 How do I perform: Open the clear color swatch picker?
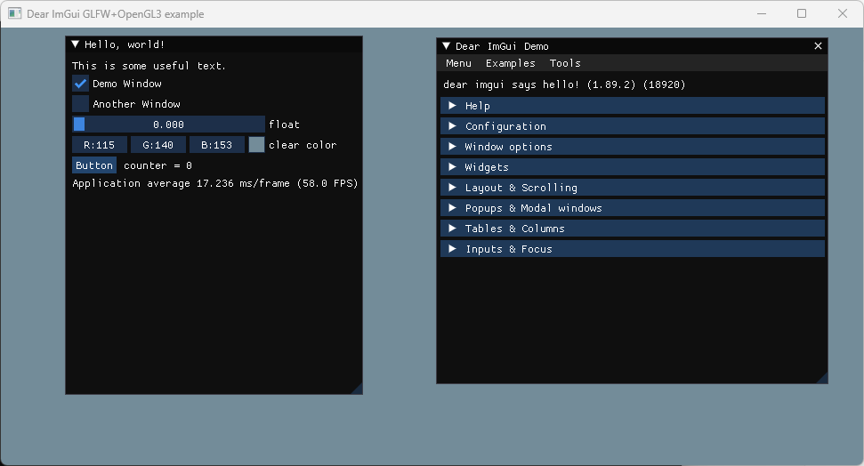coord(257,145)
